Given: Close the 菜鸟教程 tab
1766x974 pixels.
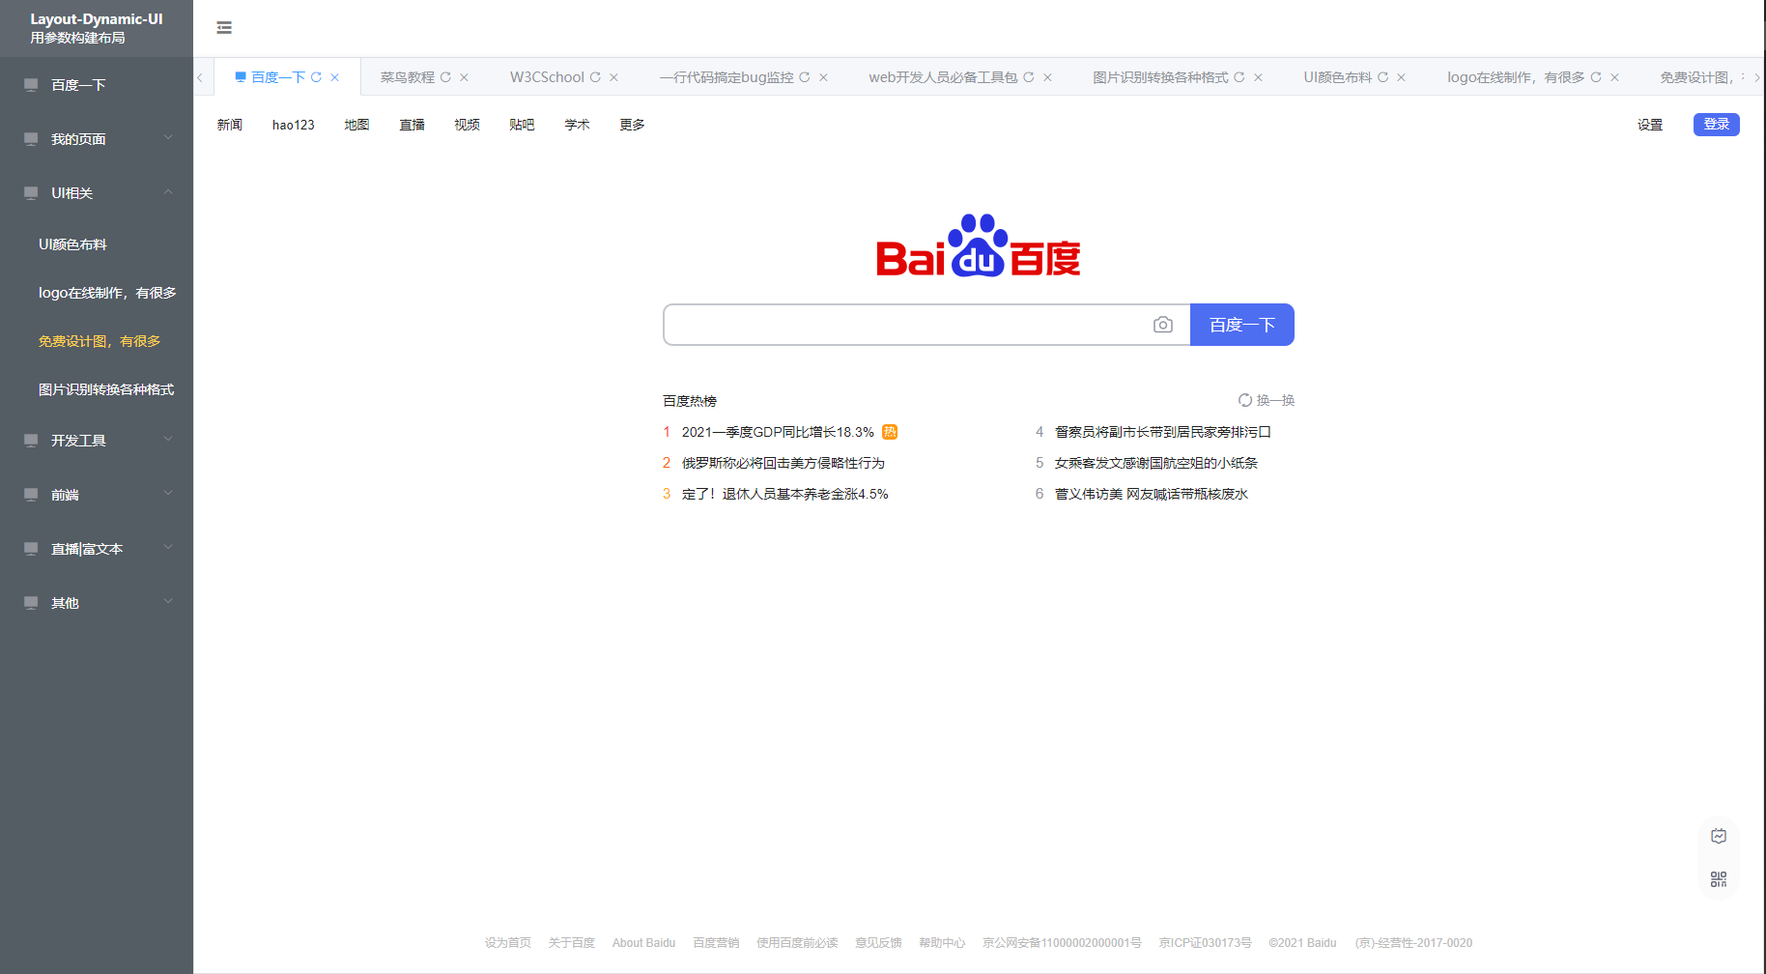Looking at the screenshot, I should (464, 77).
